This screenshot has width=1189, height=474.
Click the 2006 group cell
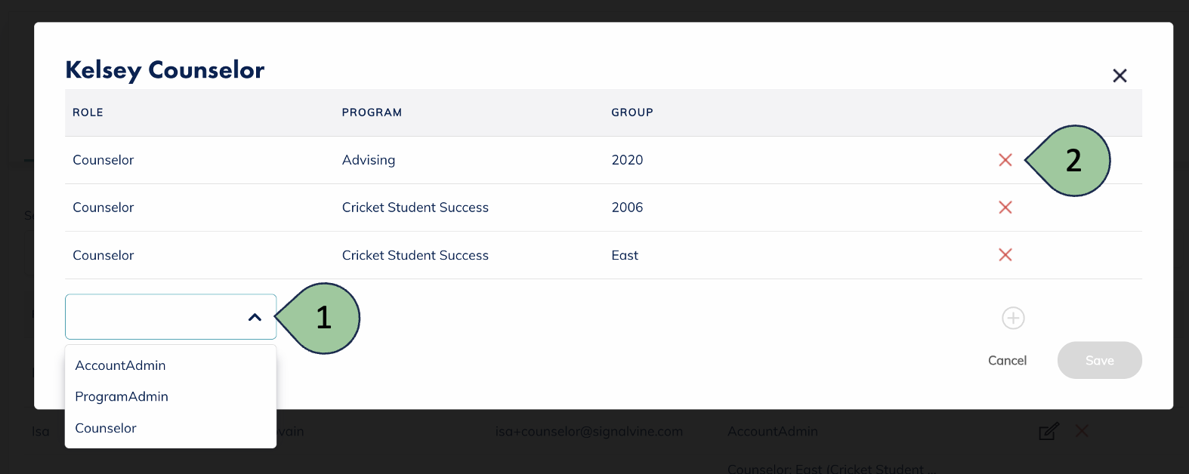pos(627,208)
